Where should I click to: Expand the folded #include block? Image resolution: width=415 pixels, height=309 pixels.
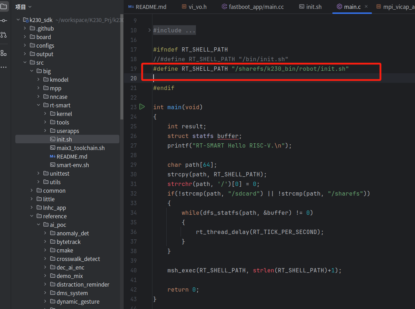click(x=150, y=30)
